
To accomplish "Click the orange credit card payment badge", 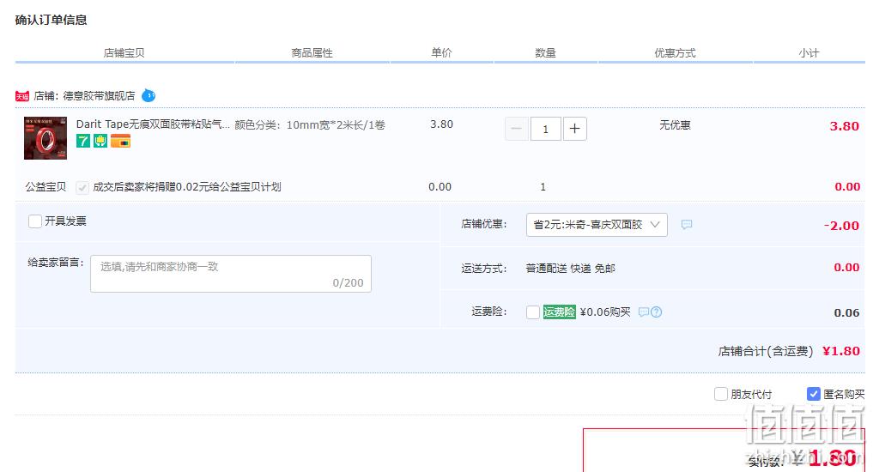I will pyautogui.click(x=120, y=141).
